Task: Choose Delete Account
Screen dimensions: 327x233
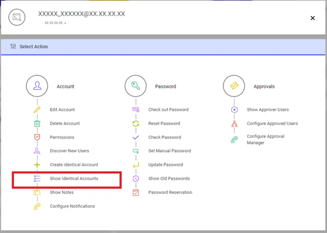Action: click(x=65, y=123)
